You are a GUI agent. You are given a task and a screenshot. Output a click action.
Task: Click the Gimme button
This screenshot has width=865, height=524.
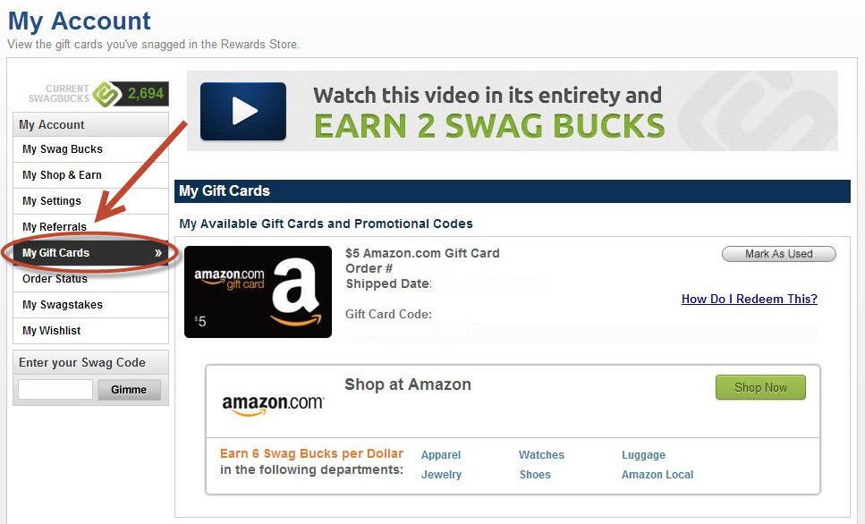pyautogui.click(x=129, y=389)
